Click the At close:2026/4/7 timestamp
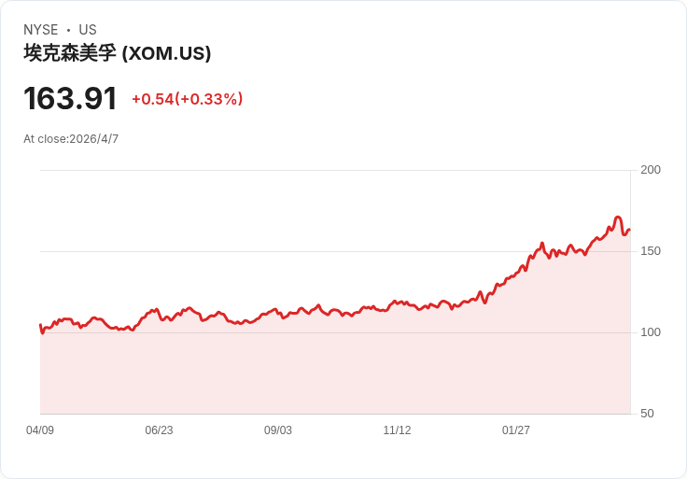This screenshot has width=687, height=479. click(71, 139)
